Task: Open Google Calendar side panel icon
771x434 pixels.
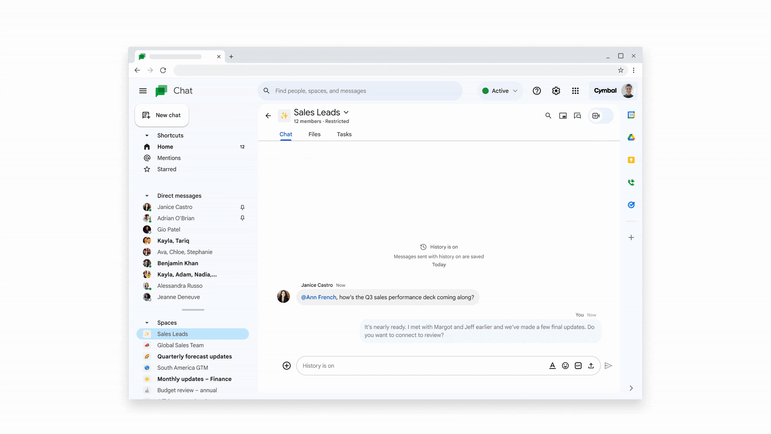Action: click(631, 115)
